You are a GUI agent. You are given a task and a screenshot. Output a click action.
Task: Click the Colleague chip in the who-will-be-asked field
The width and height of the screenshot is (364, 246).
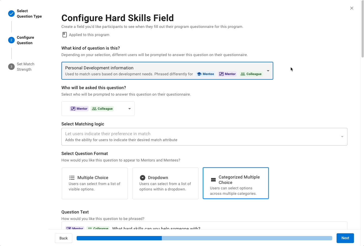102,109
